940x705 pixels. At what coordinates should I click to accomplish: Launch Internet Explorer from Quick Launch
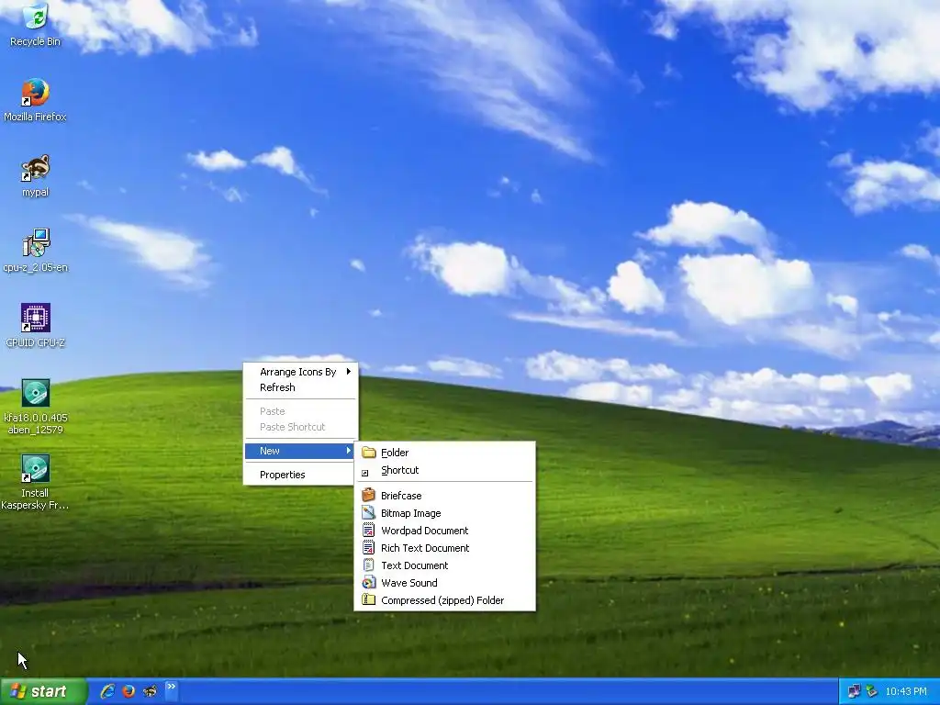pyautogui.click(x=107, y=691)
